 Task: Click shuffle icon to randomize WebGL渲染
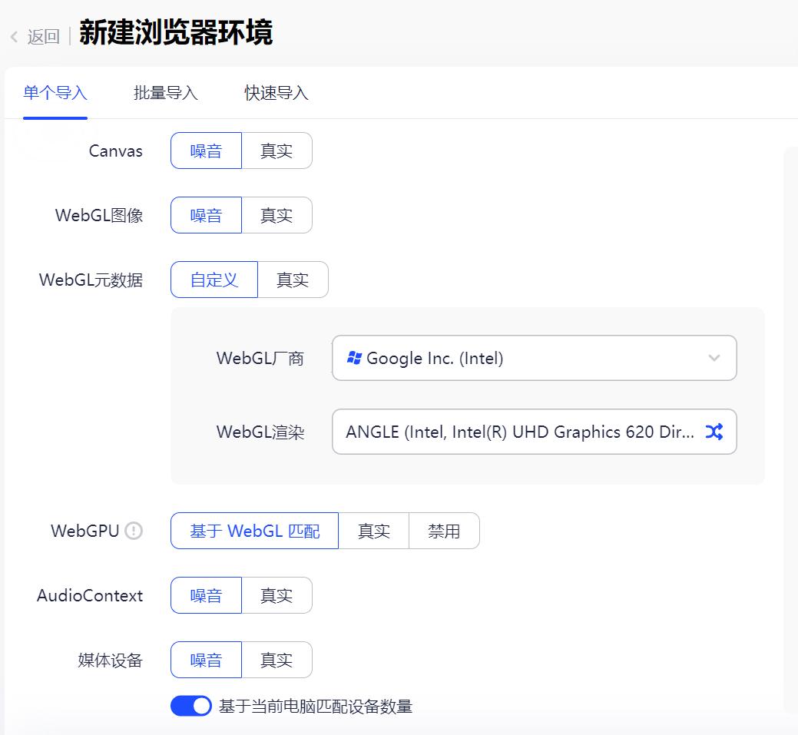click(x=714, y=432)
